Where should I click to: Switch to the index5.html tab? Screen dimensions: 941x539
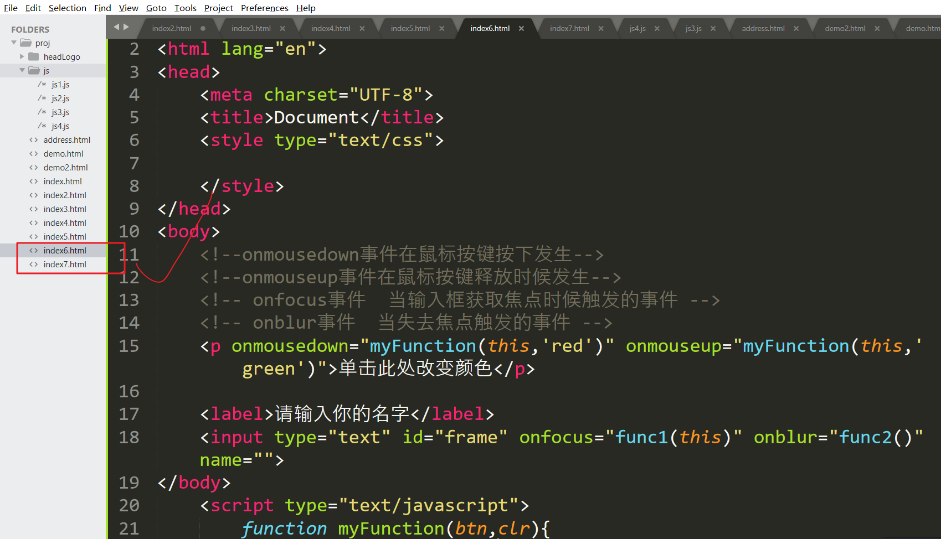(x=410, y=28)
